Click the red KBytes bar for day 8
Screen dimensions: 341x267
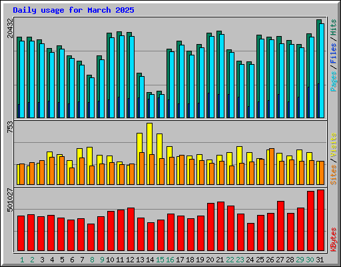click(91, 238)
